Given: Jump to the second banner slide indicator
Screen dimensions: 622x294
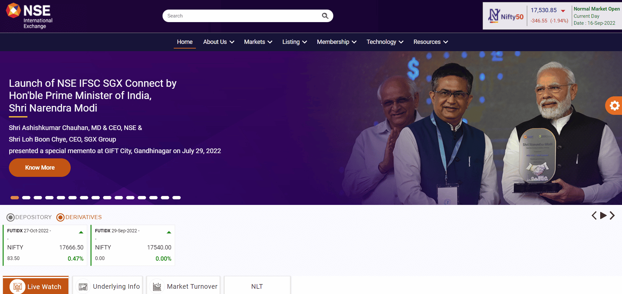Looking at the screenshot, I should tap(26, 198).
